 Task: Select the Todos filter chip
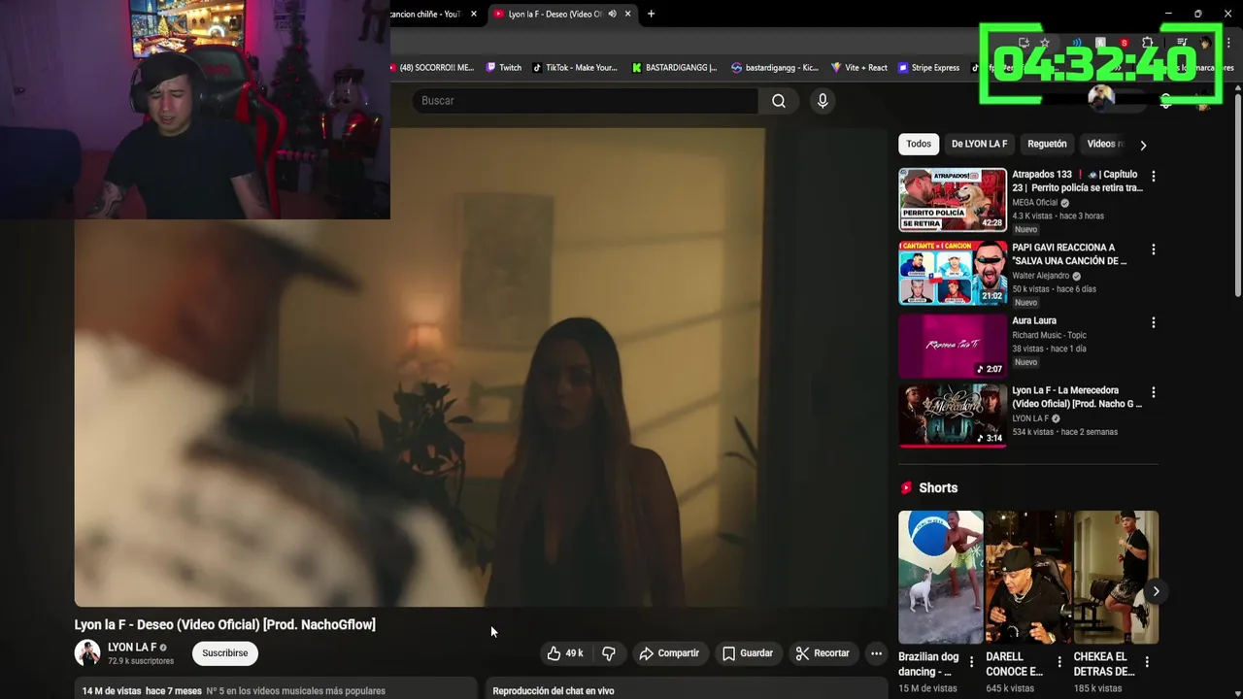[x=919, y=144]
